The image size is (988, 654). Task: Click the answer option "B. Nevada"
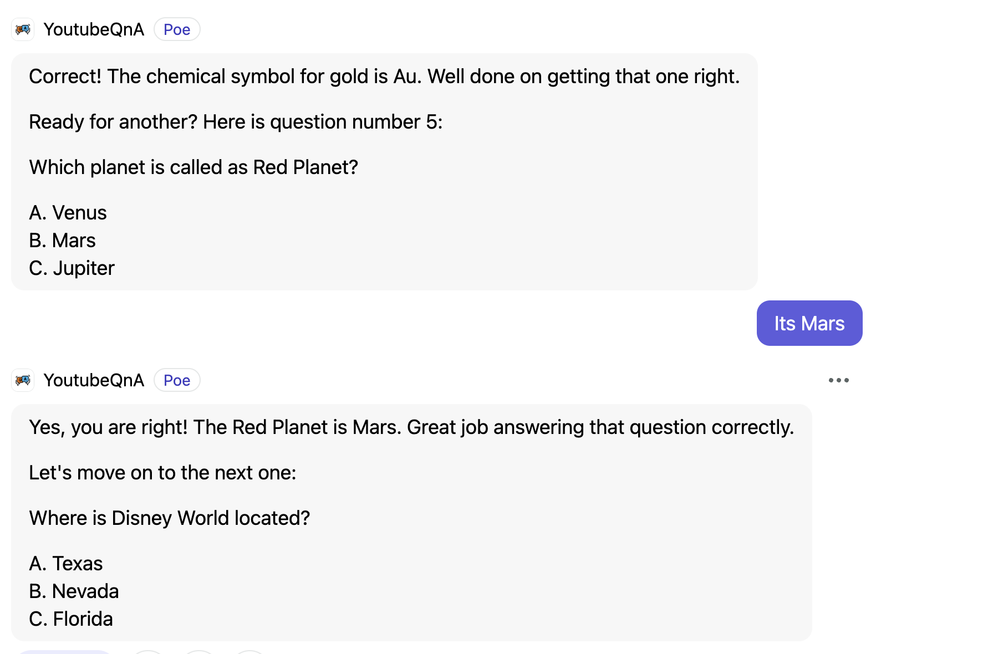(74, 591)
